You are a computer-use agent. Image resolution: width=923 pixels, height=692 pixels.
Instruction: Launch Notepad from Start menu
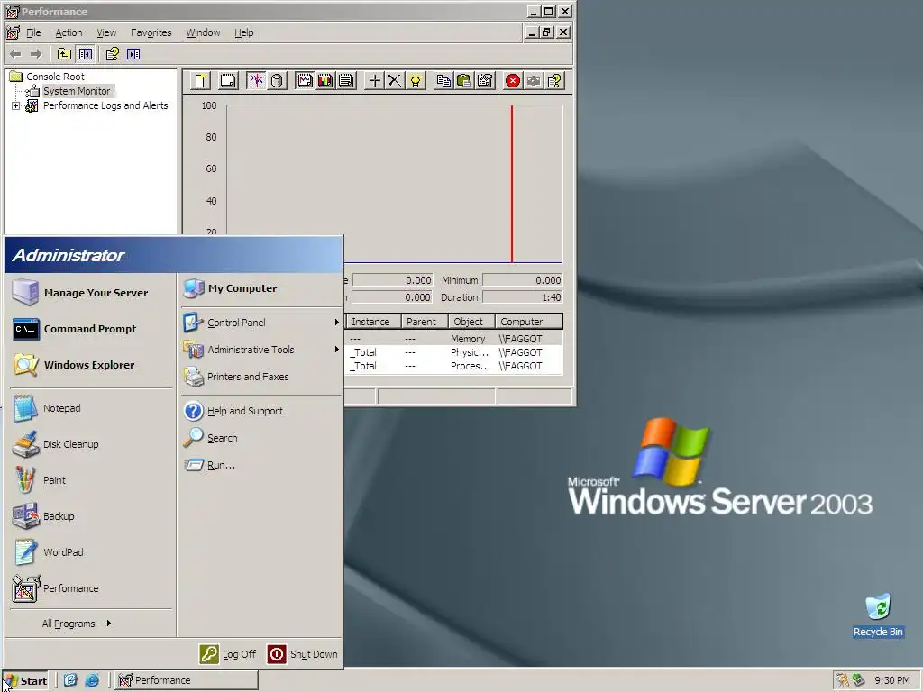coord(89,408)
